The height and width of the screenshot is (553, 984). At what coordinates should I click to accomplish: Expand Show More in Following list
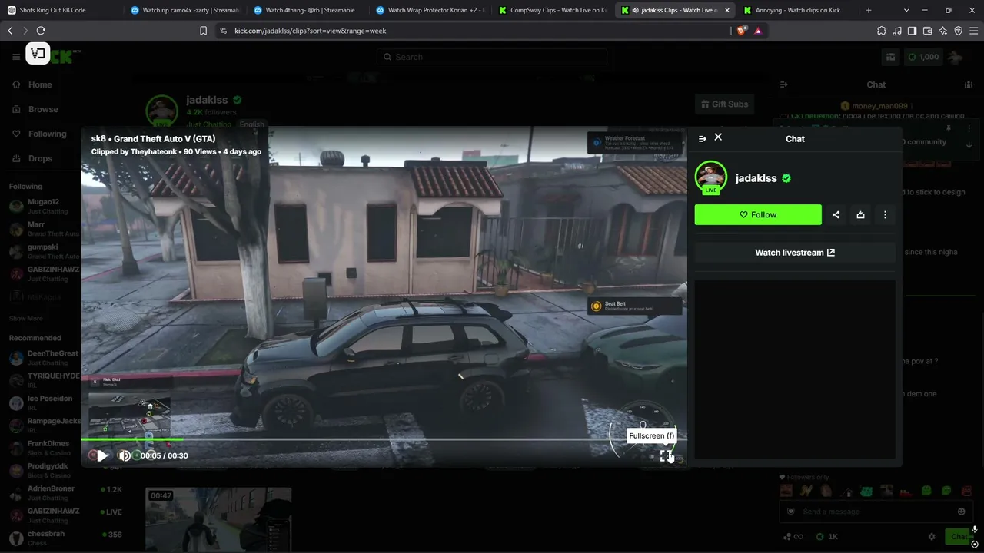tap(25, 318)
